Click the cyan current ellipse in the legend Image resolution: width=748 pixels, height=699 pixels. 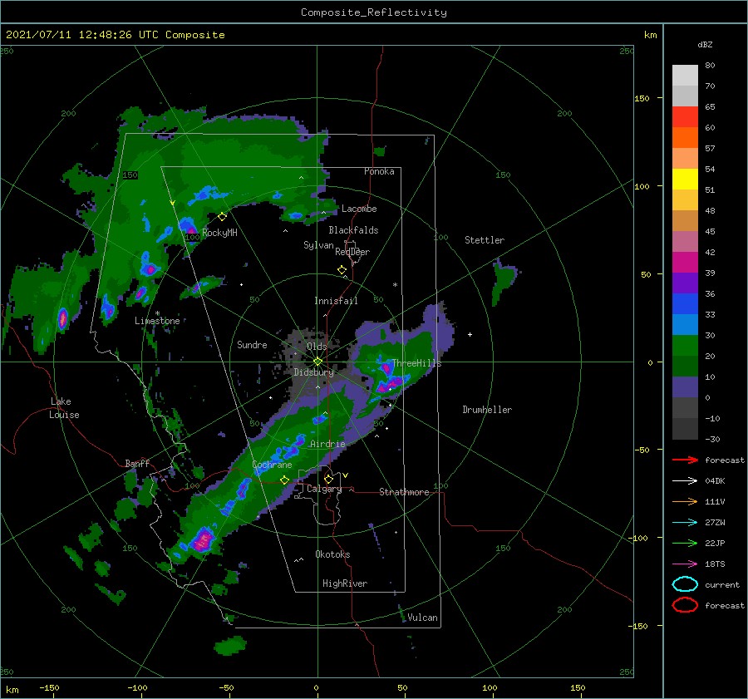click(685, 584)
